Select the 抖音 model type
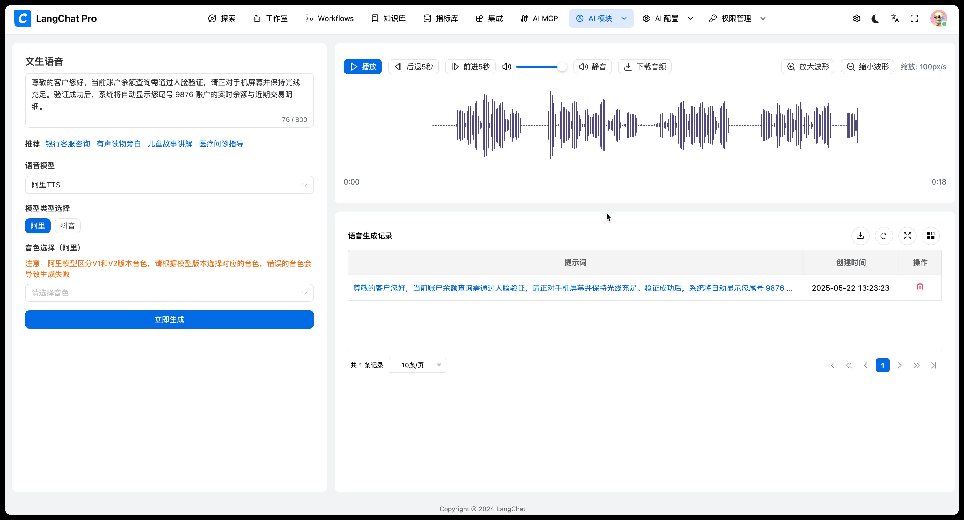 [68, 226]
